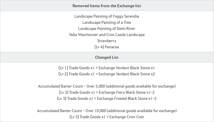Viewport: 214px width, 122px height.
Task: Click 'Crow Coin' text at the bottom
Action: click(x=135, y=117)
